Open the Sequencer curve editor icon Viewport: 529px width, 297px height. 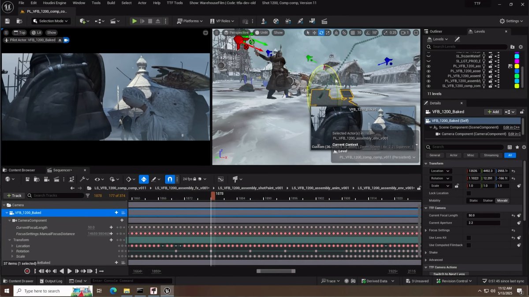point(220,179)
